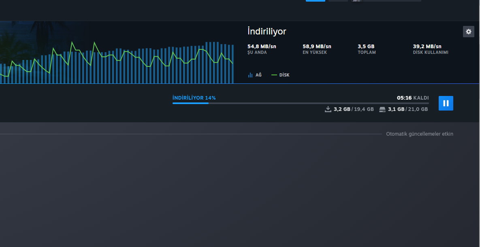
Task: Click the 58,9 MB/sn peak speed value
Action: 317,47
